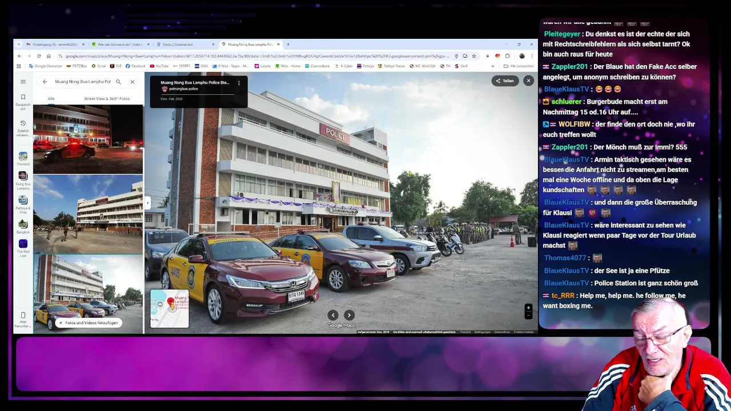Open the Skrill bookmark
Image resolution: width=731 pixels, height=411 pixels.
pyautogui.click(x=461, y=66)
